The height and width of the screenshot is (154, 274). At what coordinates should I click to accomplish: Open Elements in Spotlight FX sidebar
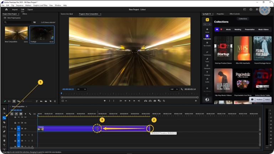point(207,67)
